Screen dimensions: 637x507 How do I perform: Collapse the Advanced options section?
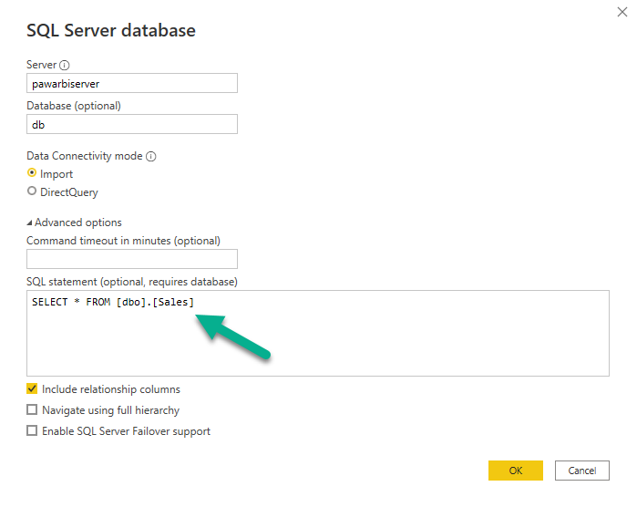pyautogui.click(x=29, y=222)
